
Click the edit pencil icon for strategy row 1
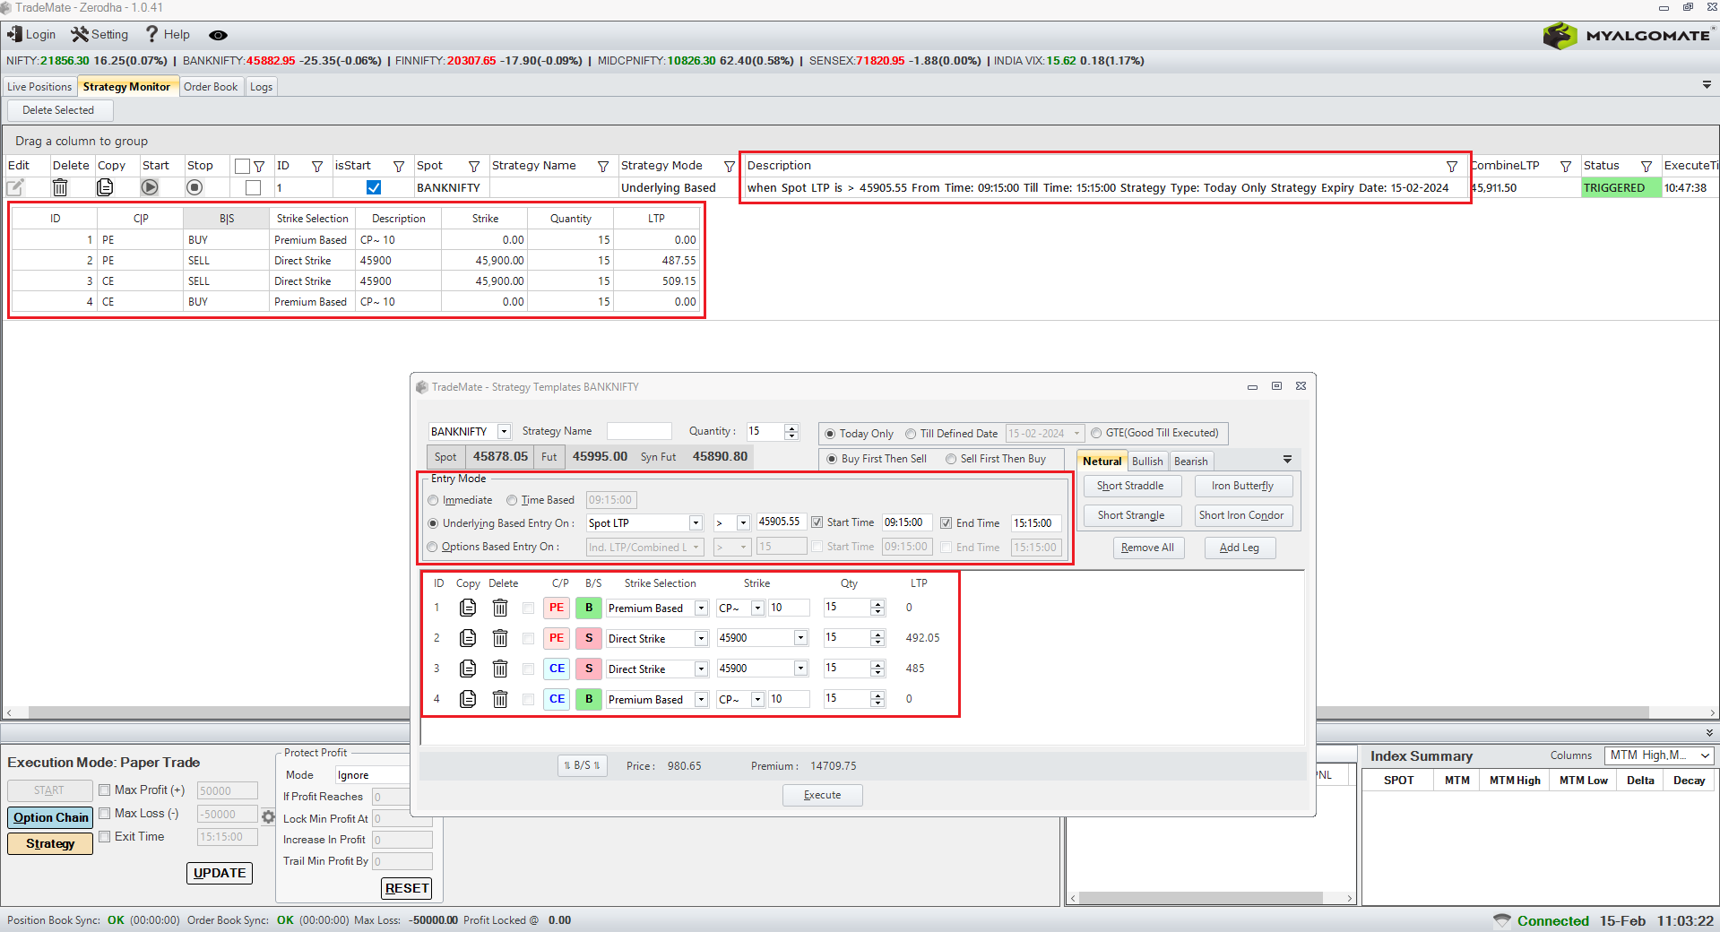(15, 187)
